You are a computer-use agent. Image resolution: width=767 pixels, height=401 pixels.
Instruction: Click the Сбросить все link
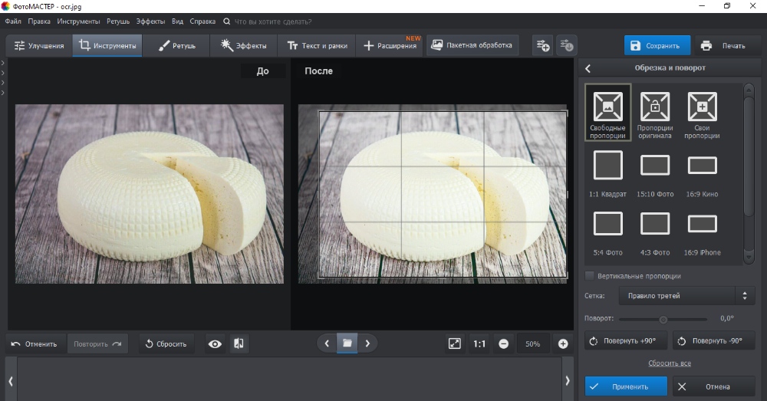[669, 363]
